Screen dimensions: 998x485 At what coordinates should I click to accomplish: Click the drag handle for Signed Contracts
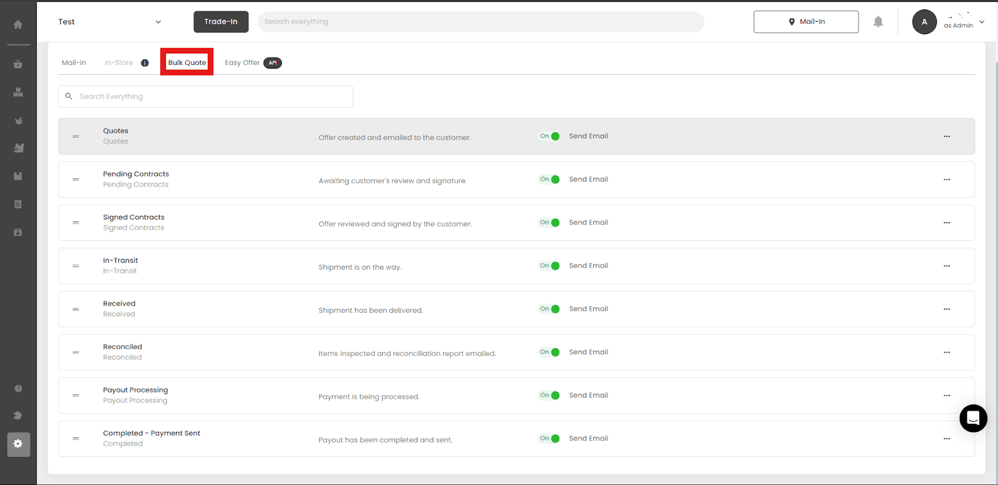[75, 223]
